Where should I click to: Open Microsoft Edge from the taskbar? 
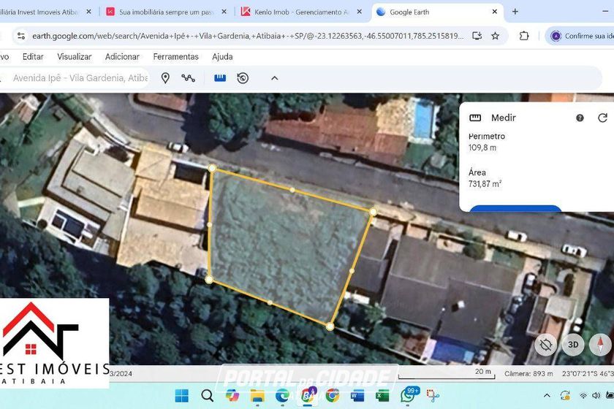pos(282,396)
